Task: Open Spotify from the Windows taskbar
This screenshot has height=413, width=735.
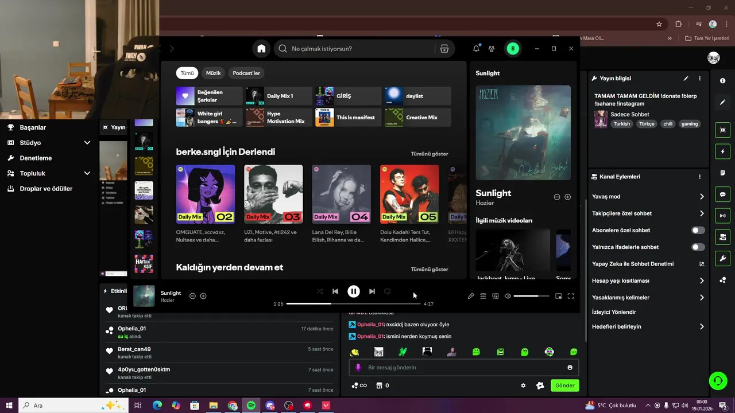Action: tap(251, 406)
